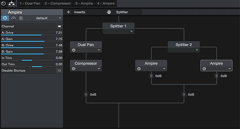The image size is (240, 129).
Task: Toggle the routing view icon
Action: point(12,3)
